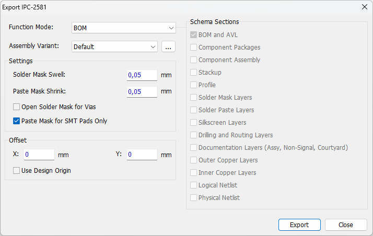Click the Paste Mask Shrink input field
Screen dimensions: 373x236
(x=142, y=92)
